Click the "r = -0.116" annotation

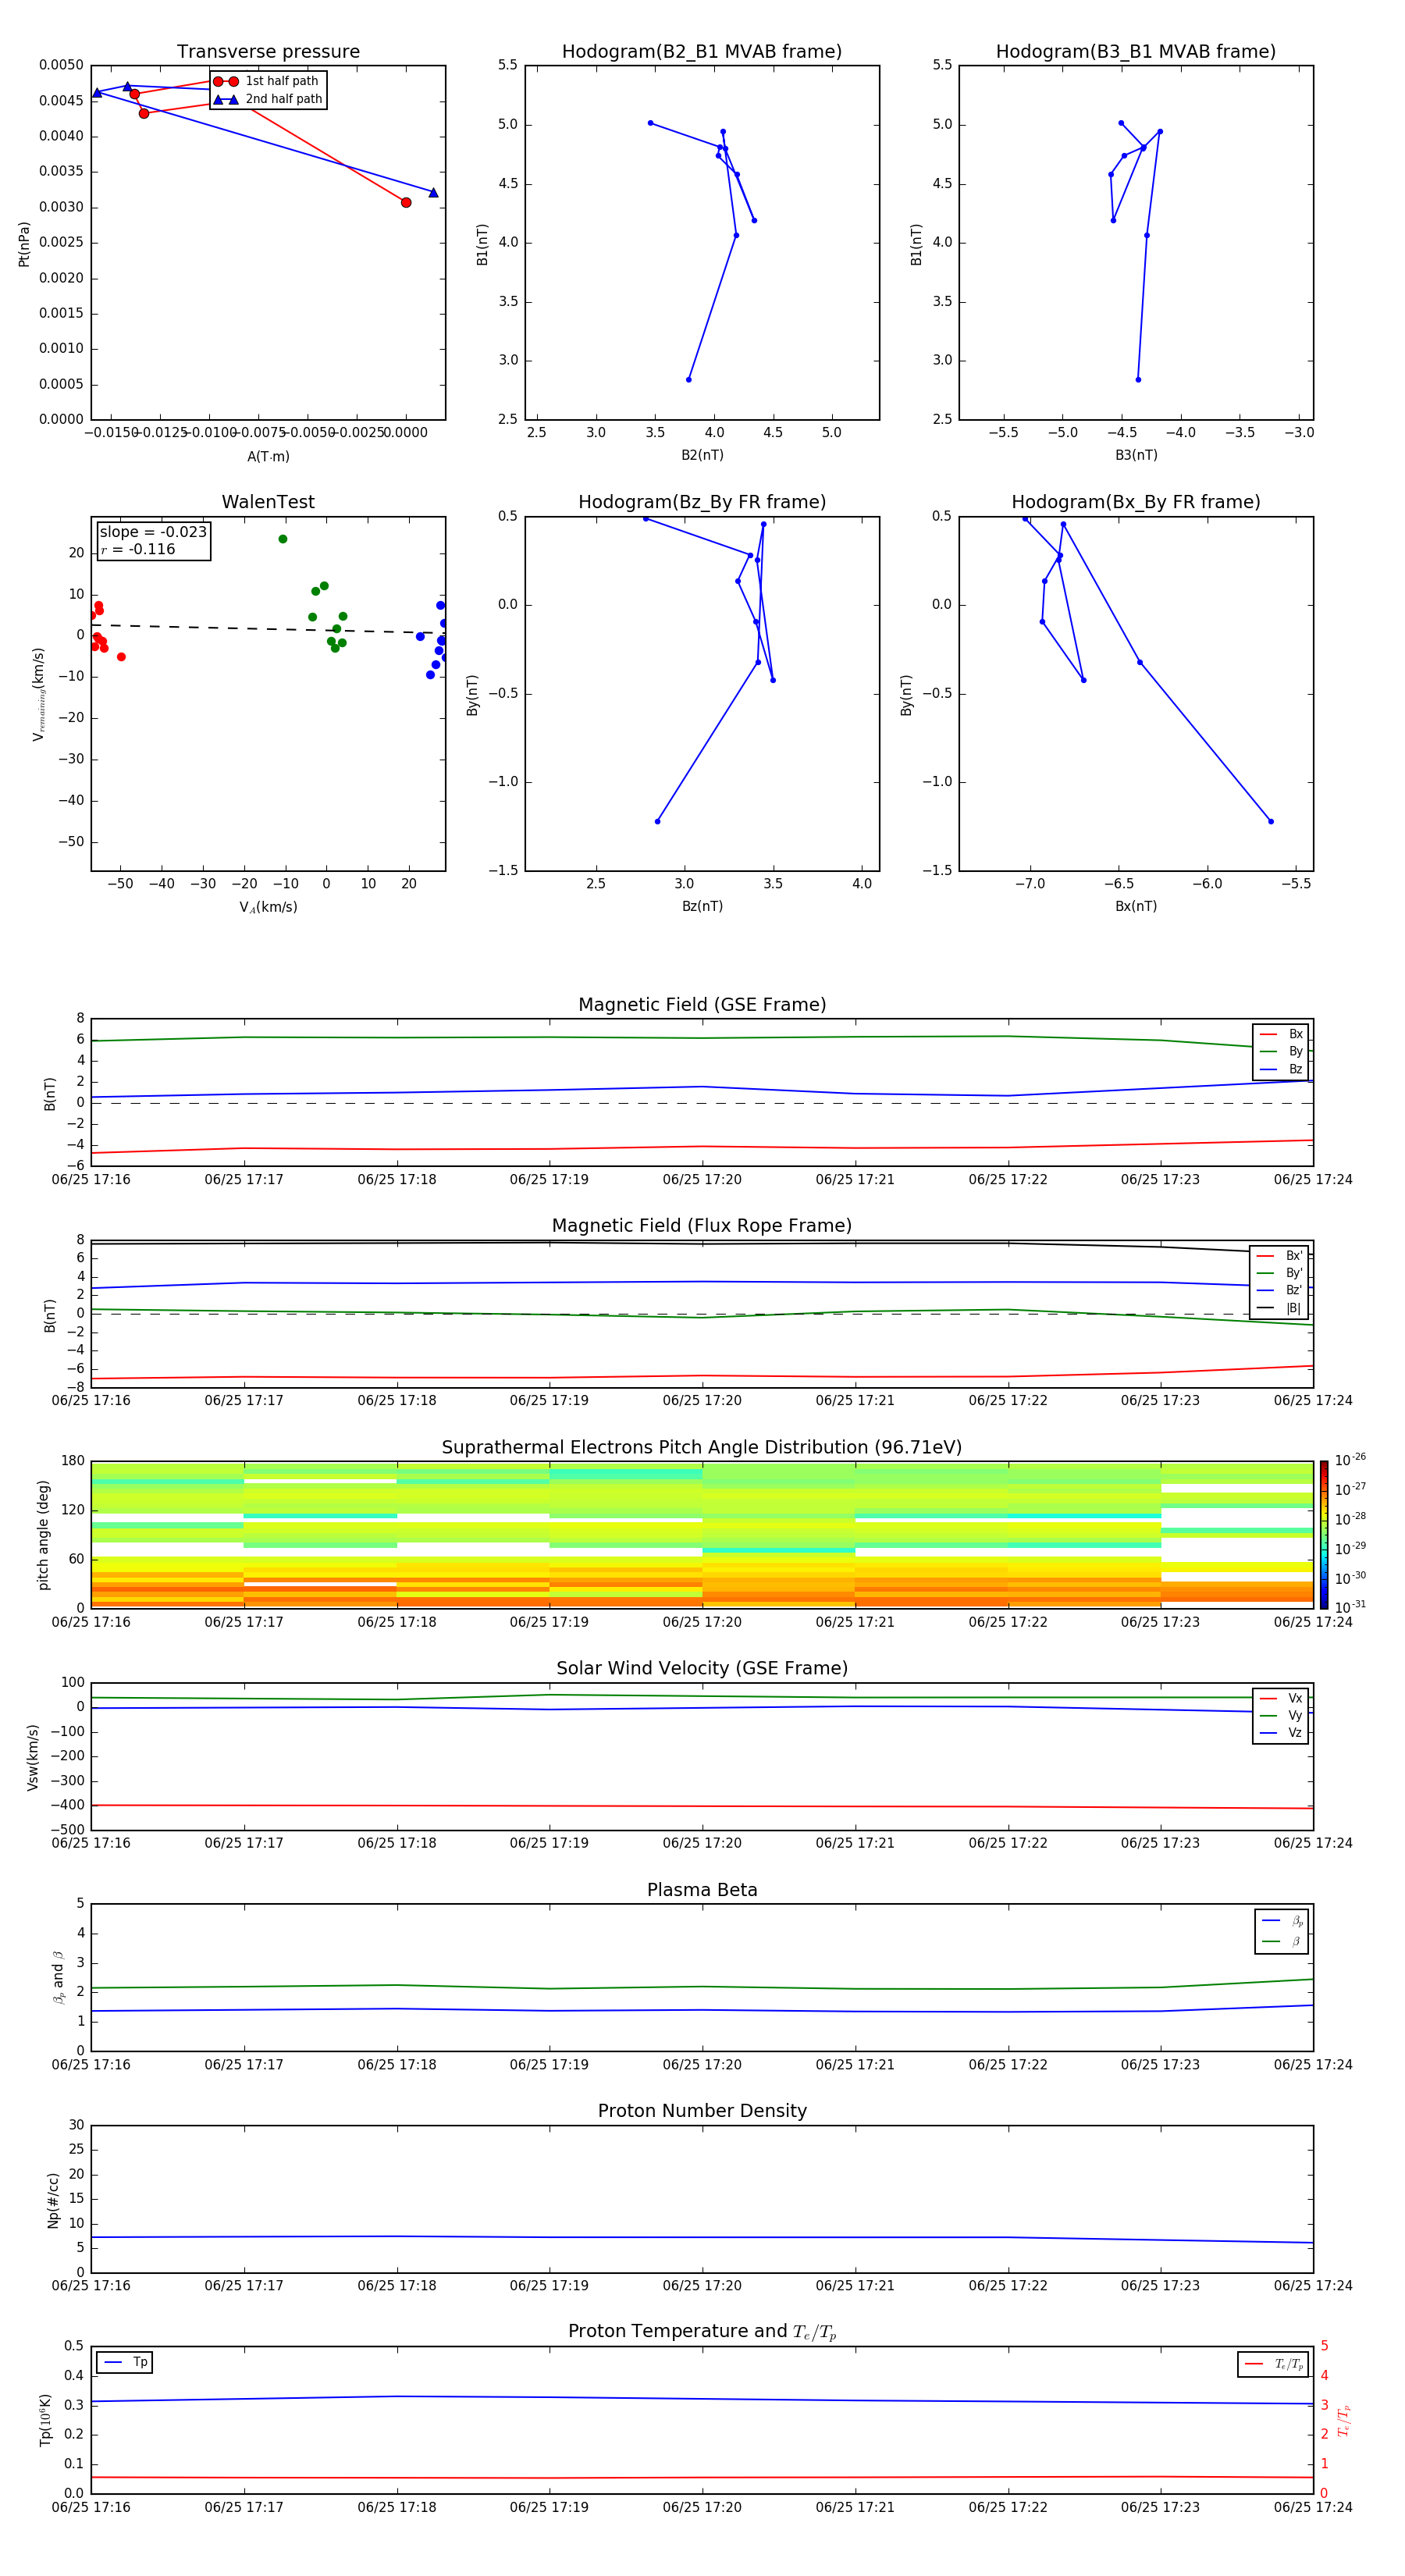point(138,550)
